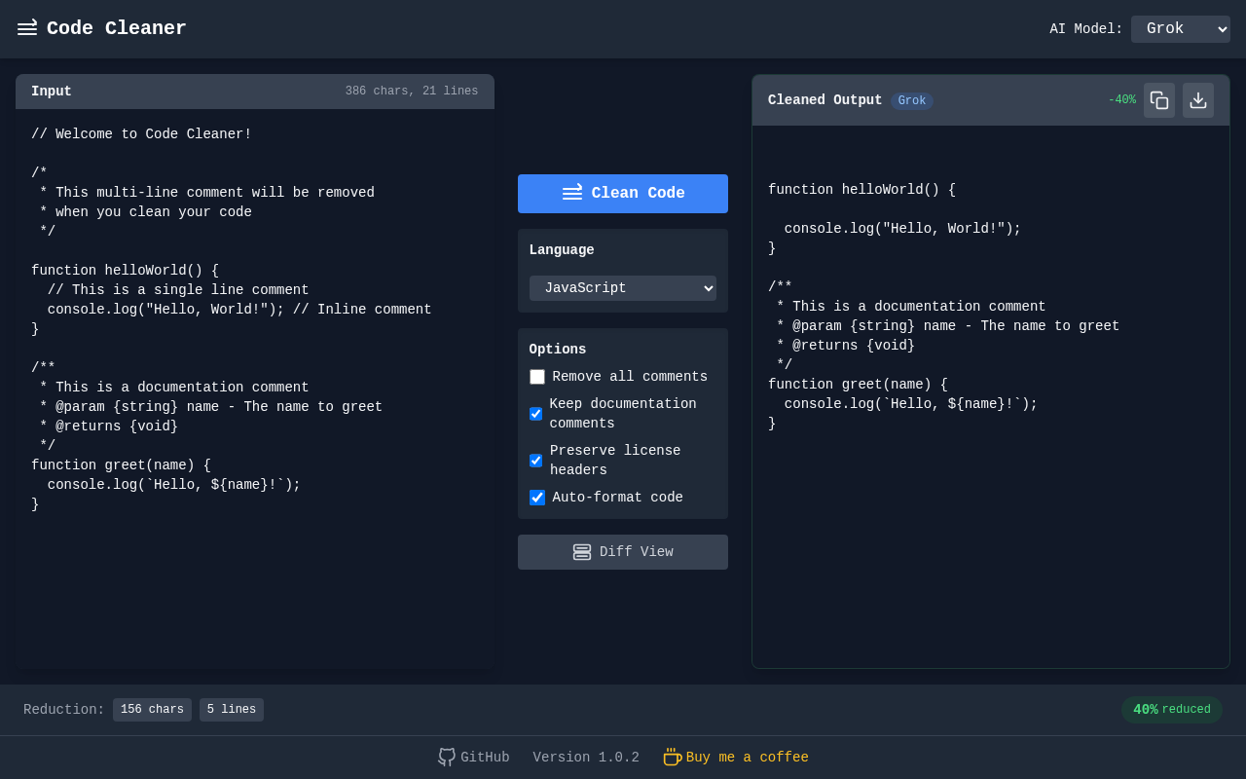Viewport: 1246px width, 779px height.
Task: Open the Language dropdown
Action: [x=622, y=288]
